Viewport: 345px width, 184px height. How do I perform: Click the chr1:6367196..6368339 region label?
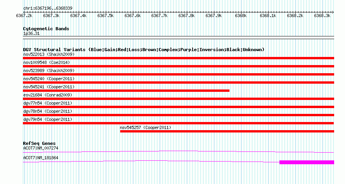click(48, 9)
